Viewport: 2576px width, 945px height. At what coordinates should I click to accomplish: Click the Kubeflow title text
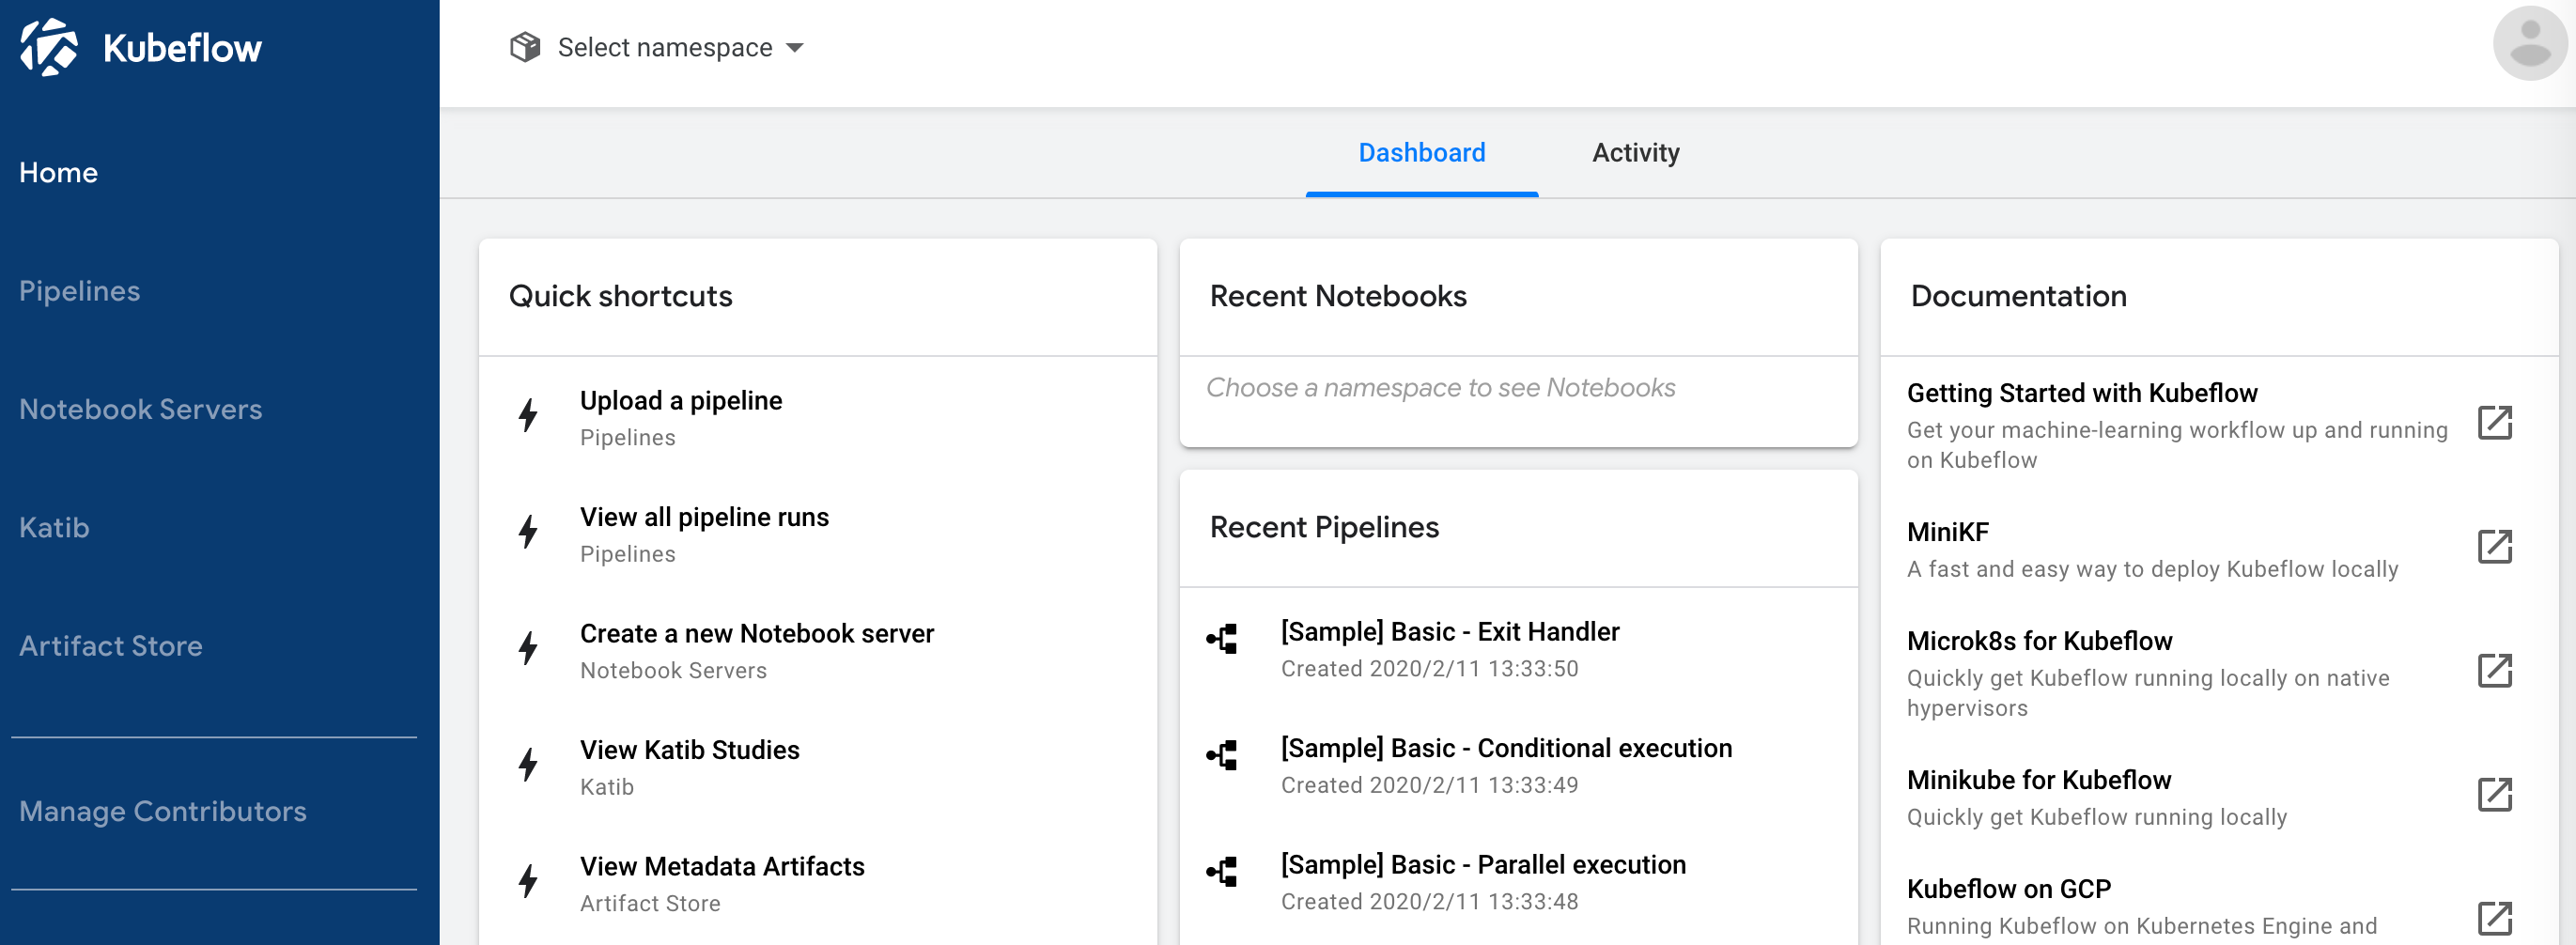pos(182,48)
